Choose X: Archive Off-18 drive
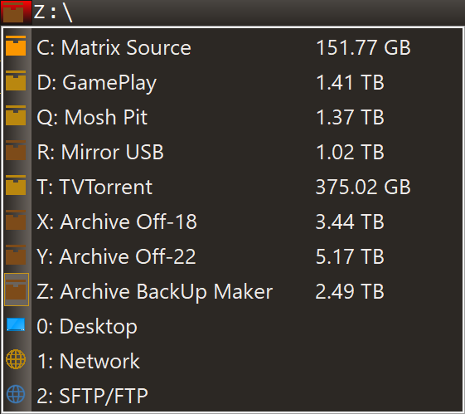 (x=233, y=222)
